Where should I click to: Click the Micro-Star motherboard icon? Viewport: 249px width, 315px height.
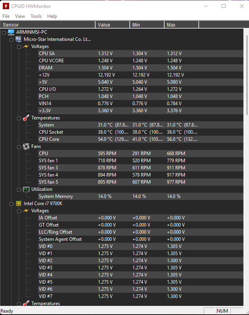click(19, 39)
